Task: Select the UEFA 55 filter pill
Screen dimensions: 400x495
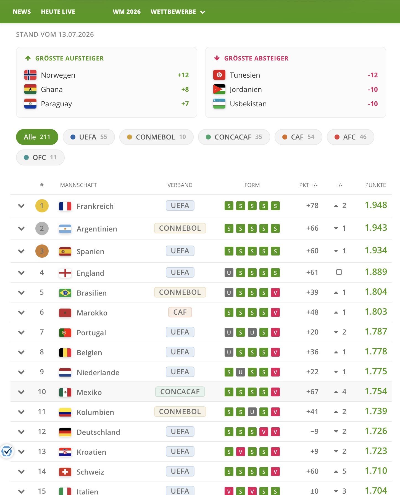Action: (x=89, y=137)
